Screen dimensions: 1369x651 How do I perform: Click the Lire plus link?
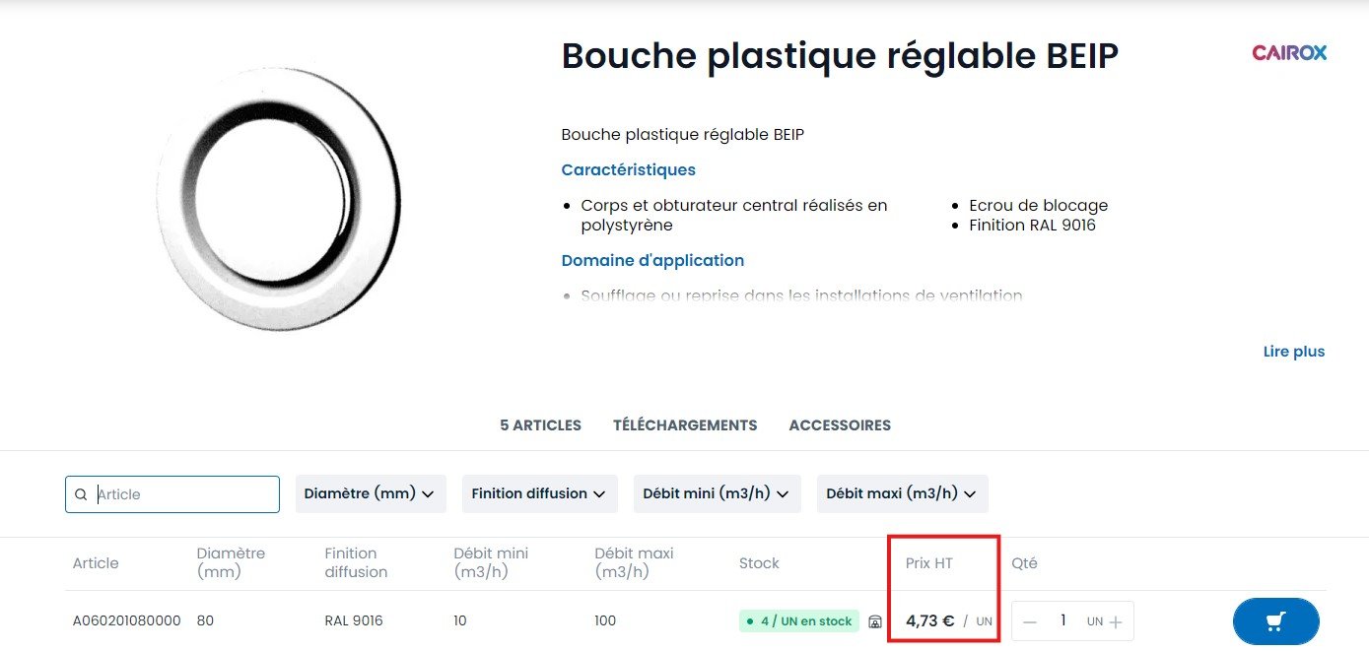click(1294, 351)
